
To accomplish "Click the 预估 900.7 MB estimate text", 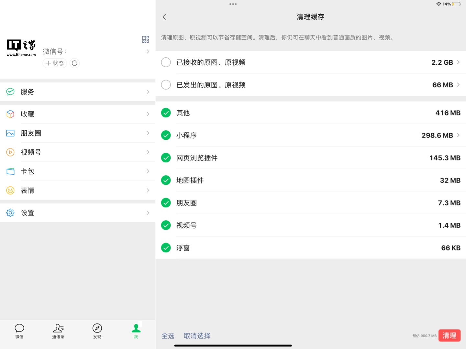I will coord(425,336).
